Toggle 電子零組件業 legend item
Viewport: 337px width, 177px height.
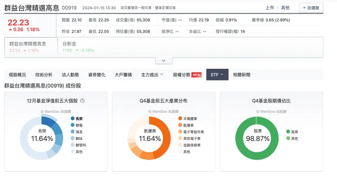(191, 131)
